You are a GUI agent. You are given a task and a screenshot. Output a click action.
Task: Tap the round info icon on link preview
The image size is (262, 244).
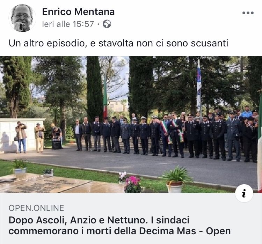(x=244, y=193)
